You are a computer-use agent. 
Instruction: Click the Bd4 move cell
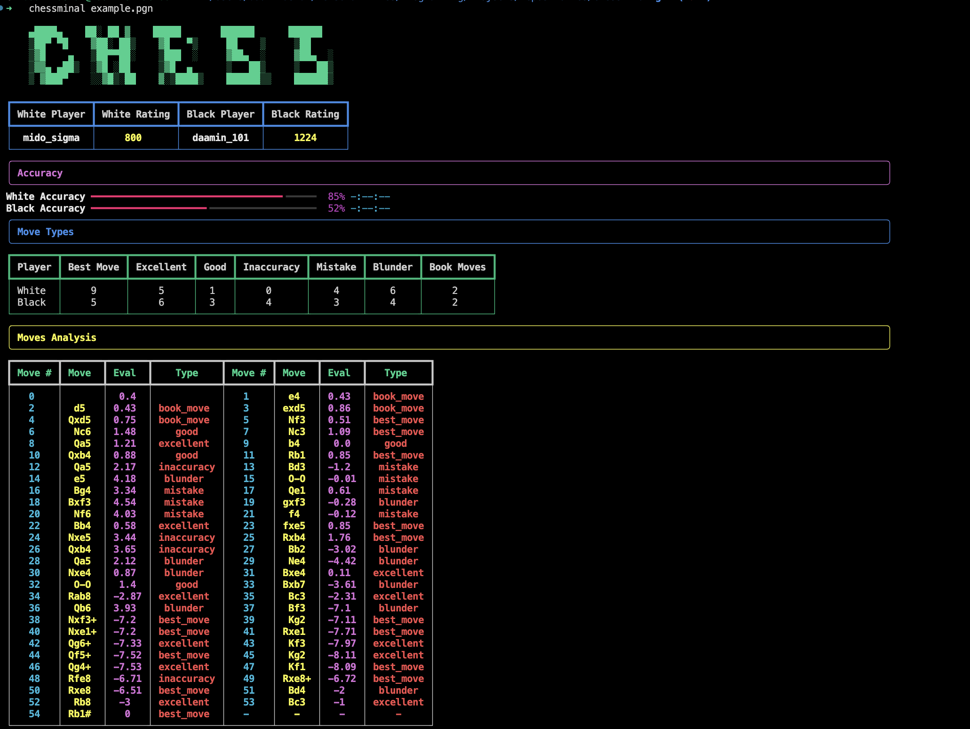pos(297,690)
